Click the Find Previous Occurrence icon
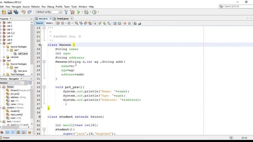 pyautogui.click(x=81, y=23)
